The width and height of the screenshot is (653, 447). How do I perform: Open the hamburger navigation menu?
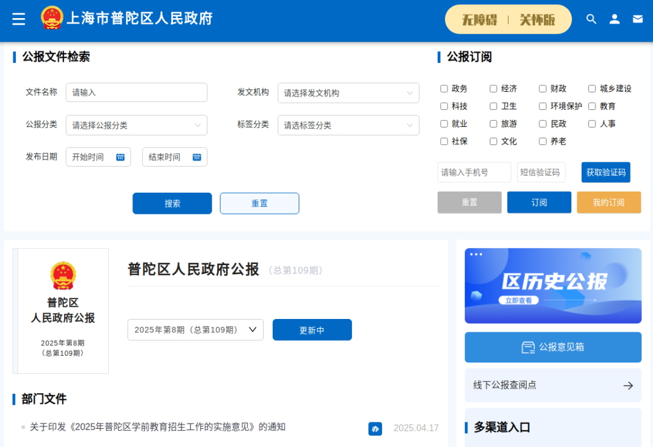(18, 19)
